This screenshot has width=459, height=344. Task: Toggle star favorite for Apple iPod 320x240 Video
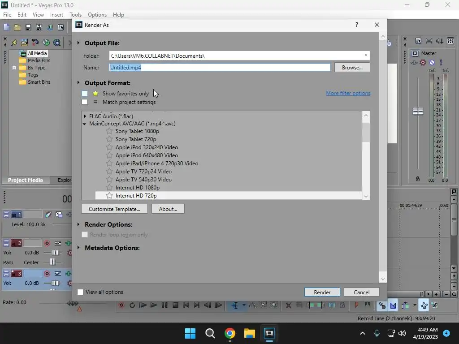pyautogui.click(x=109, y=147)
